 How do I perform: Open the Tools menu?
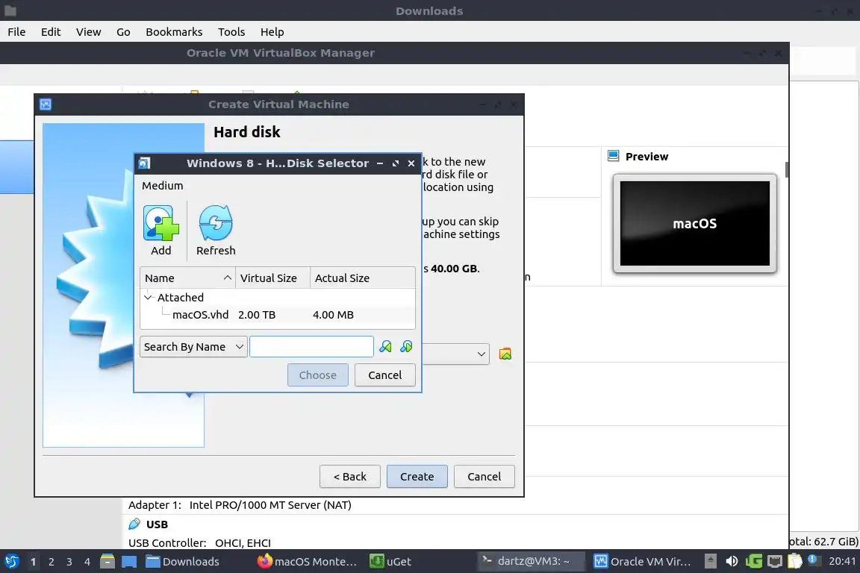pos(231,32)
